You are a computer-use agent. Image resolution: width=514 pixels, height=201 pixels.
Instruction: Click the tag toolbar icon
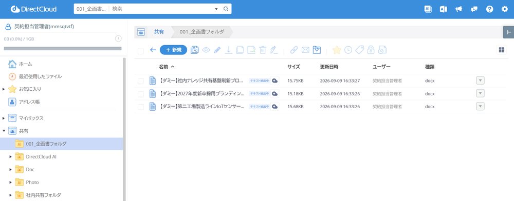pos(360,50)
